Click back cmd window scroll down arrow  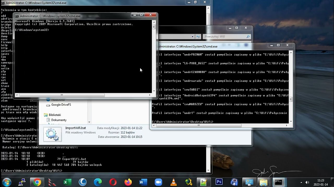(208, 171)
